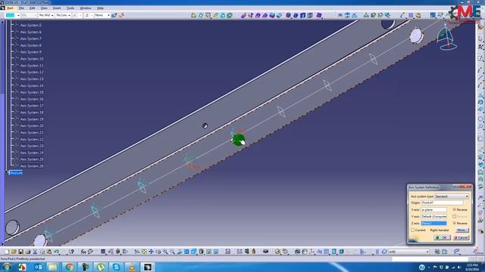Click the Zoom In magnifier icon
This screenshot has width=485, height=272.
coord(165,252)
